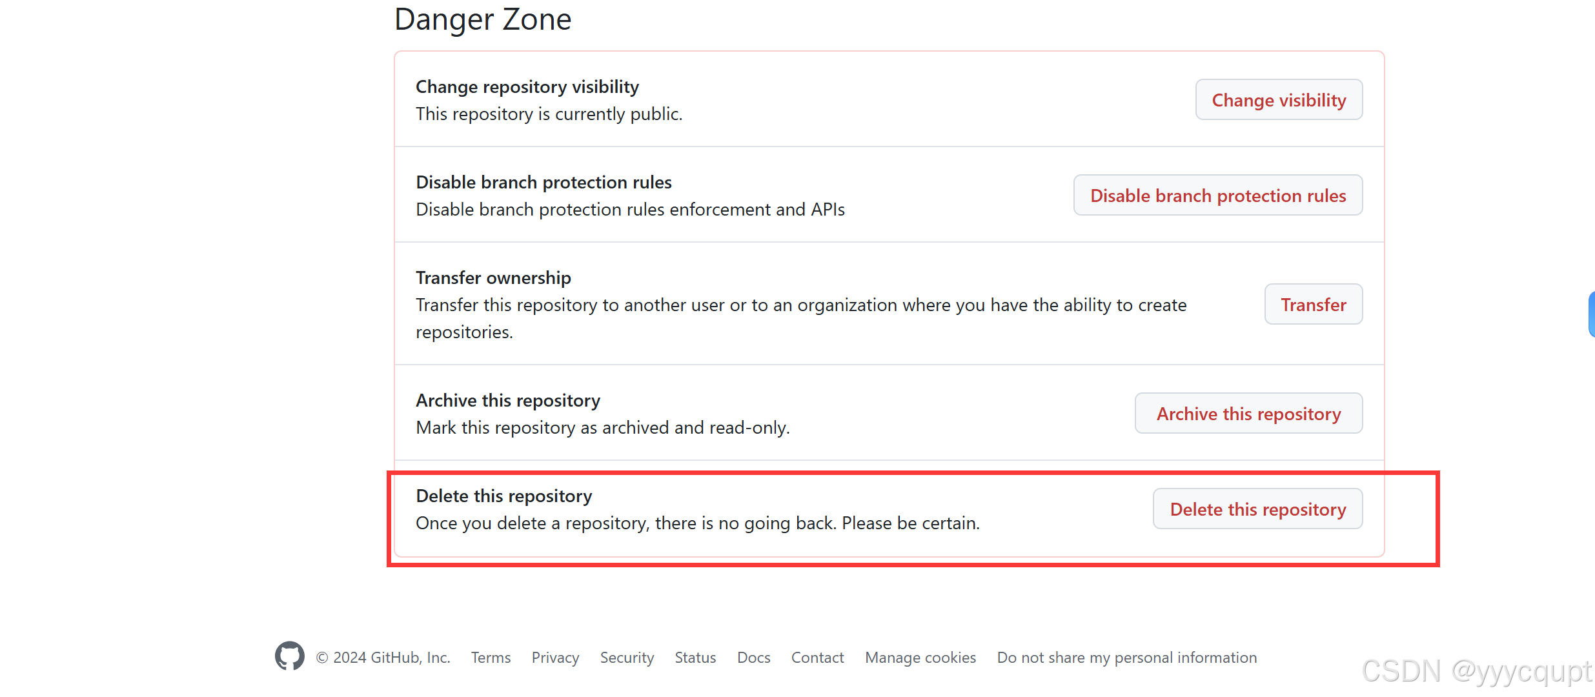The height and width of the screenshot is (697, 1595).
Task: Click the Delete this repository button
Action: pos(1258,509)
